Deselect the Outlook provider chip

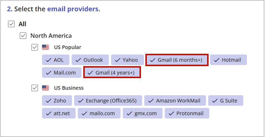(90, 60)
